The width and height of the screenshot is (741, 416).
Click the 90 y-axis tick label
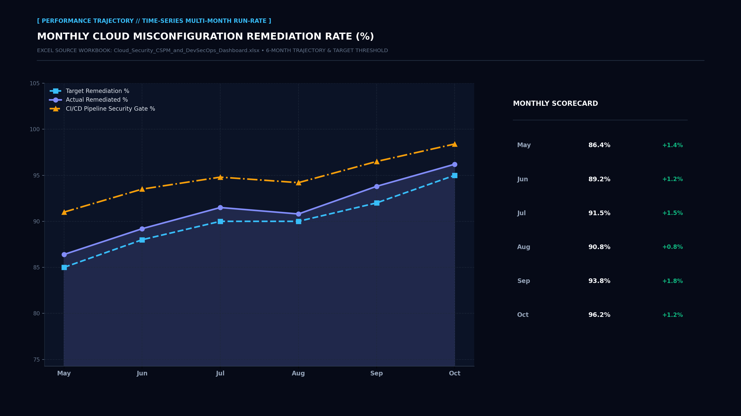tap(37, 221)
